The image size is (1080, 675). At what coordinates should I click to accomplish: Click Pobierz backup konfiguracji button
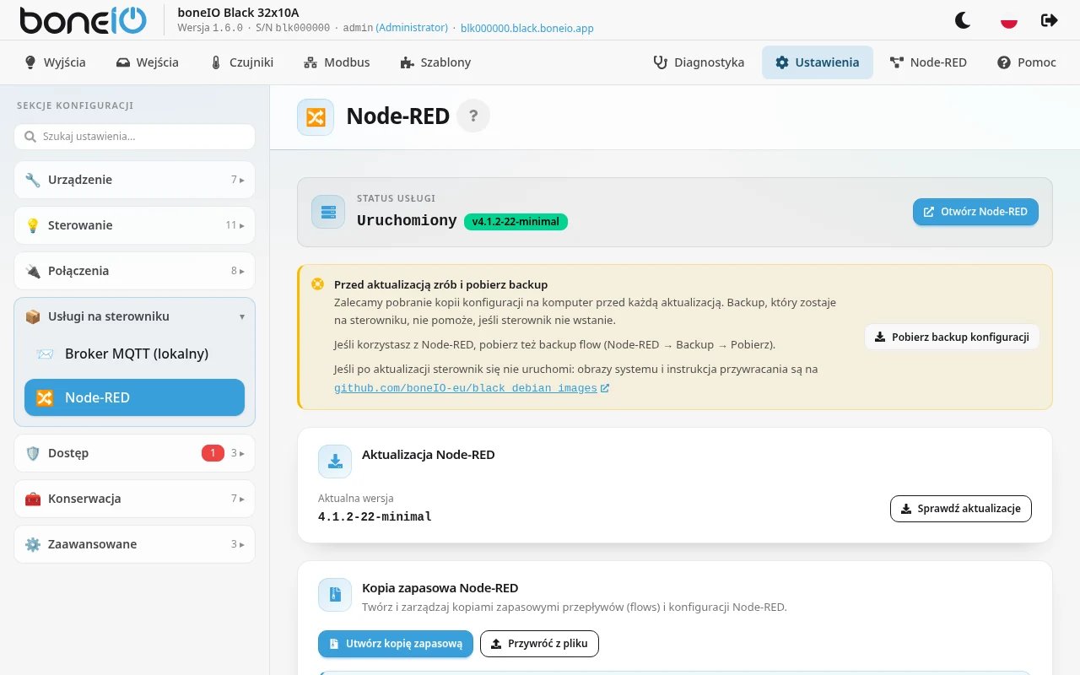click(x=952, y=337)
